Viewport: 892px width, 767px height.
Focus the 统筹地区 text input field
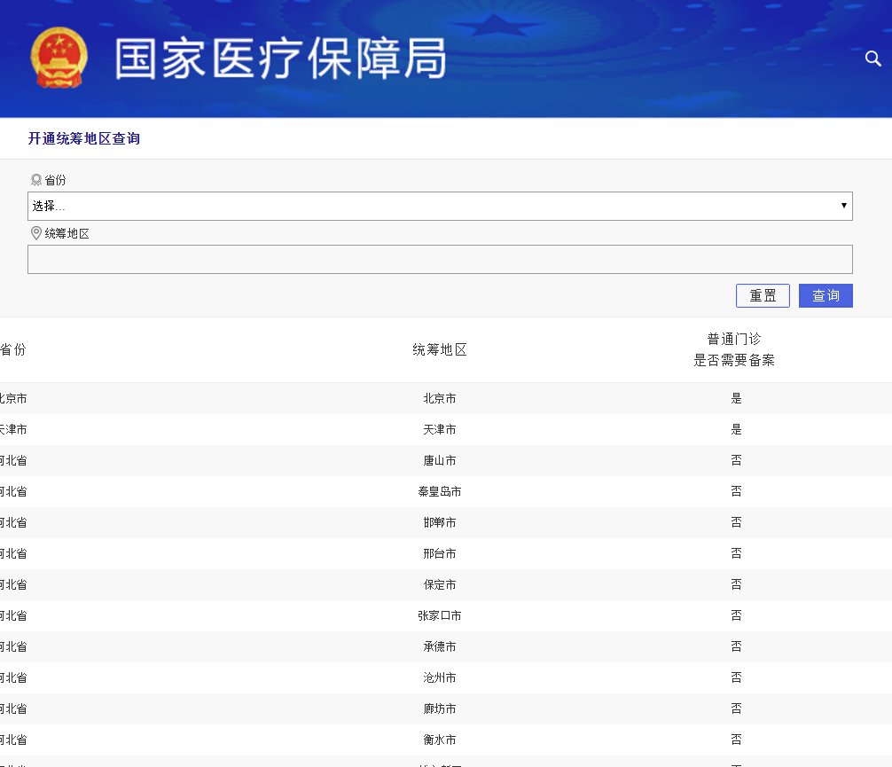coord(439,259)
